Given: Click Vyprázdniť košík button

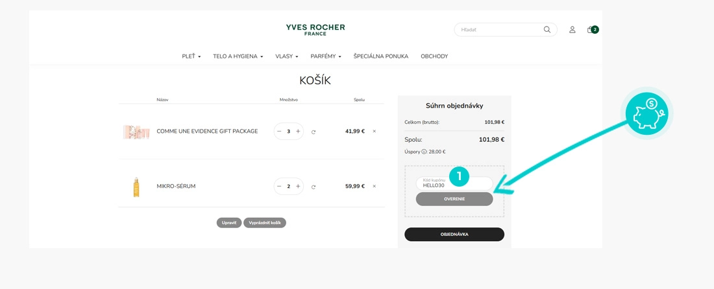Looking at the screenshot, I should pyautogui.click(x=265, y=223).
